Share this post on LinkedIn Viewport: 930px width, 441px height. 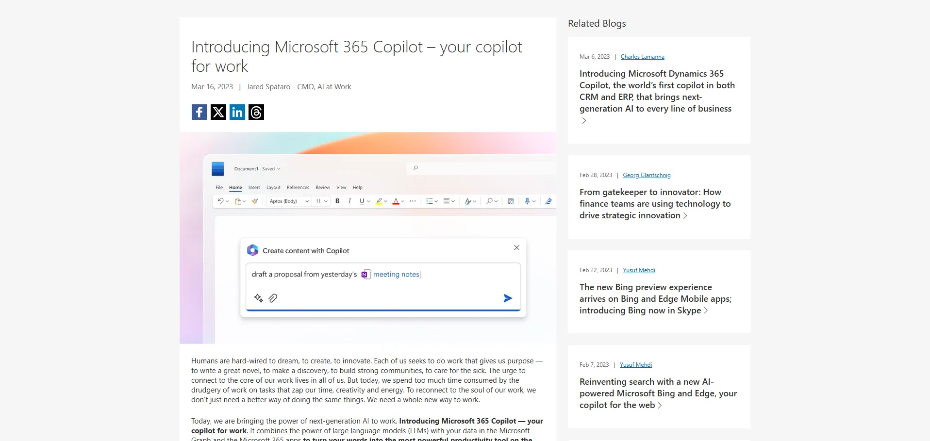(x=237, y=112)
